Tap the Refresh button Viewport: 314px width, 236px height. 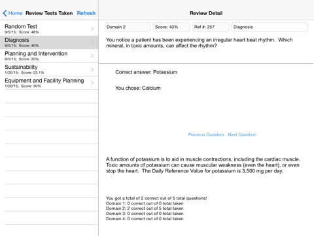[x=86, y=13]
